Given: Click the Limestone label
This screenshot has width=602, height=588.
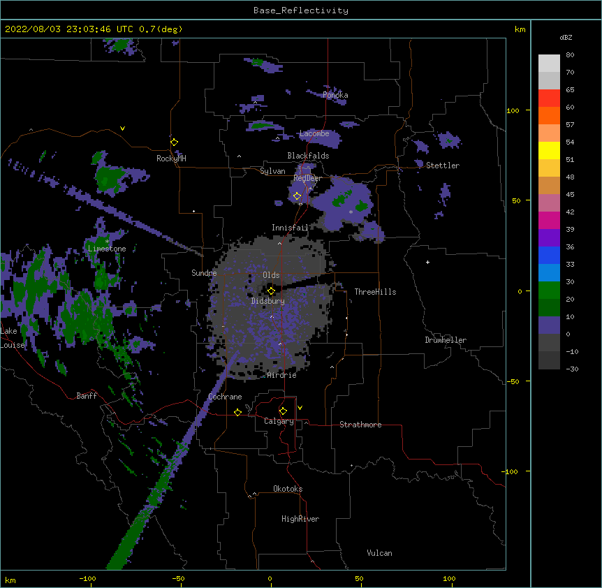Looking at the screenshot, I should click(x=107, y=249).
